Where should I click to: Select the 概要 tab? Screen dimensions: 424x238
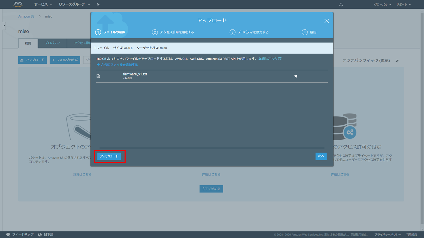tap(28, 43)
